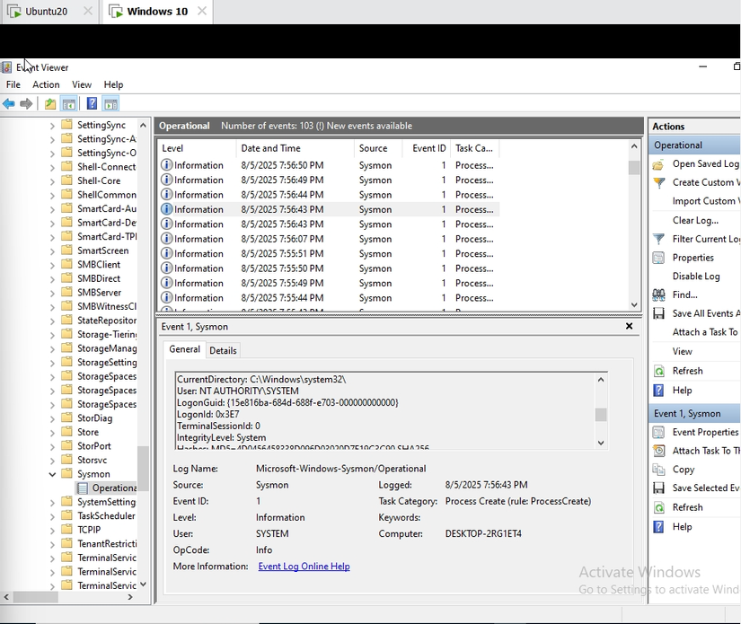Click the Copy icon in Actions
The image size is (741, 624).
click(658, 470)
